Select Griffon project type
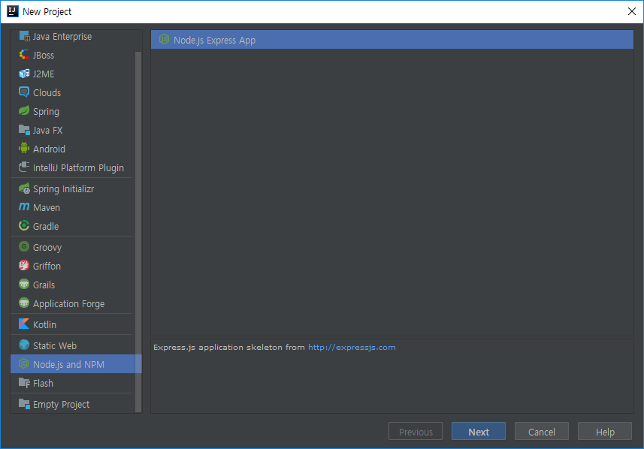This screenshot has width=644, height=449. (x=47, y=267)
